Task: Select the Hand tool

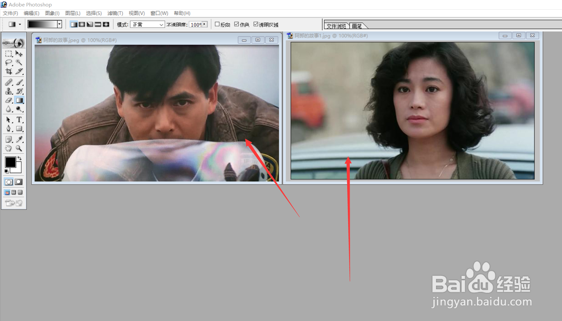Action: click(x=9, y=148)
